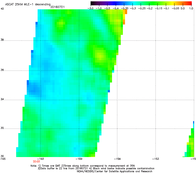Image resolution: width=196 pixels, height=173 pixels.
Task: Click the color scale label '-0.2'
Action: [x=150, y=9]
